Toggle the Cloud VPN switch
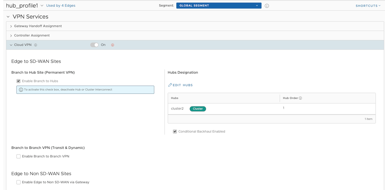Image resolution: width=385 pixels, height=190 pixels. pyautogui.click(x=95, y=45)
